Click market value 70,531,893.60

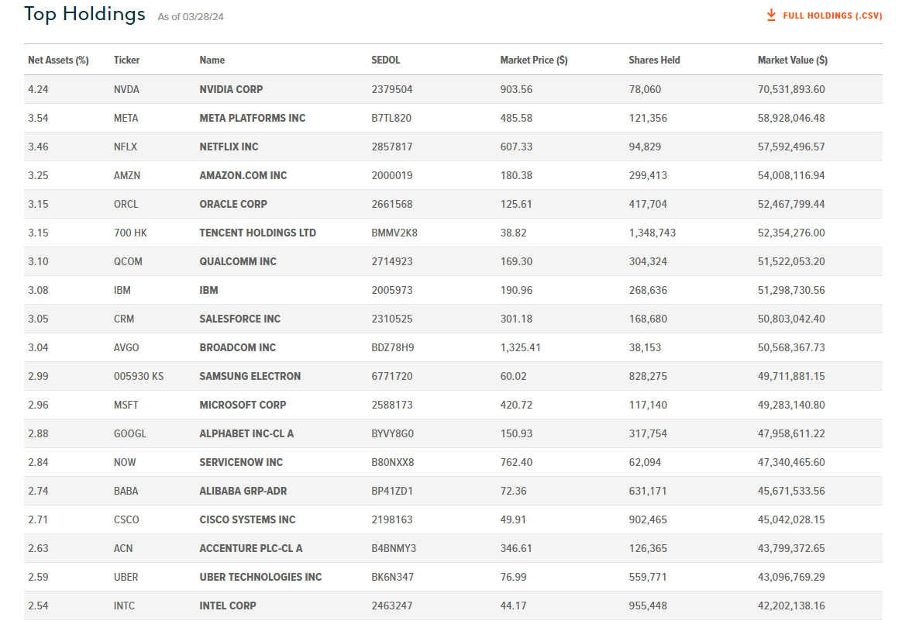791,89
